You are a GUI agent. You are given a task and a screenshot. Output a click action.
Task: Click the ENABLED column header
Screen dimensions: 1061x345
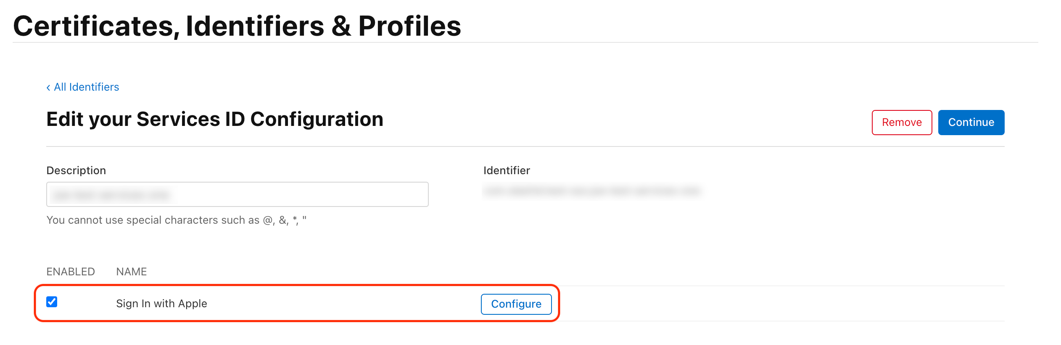[x=71, y=271]
